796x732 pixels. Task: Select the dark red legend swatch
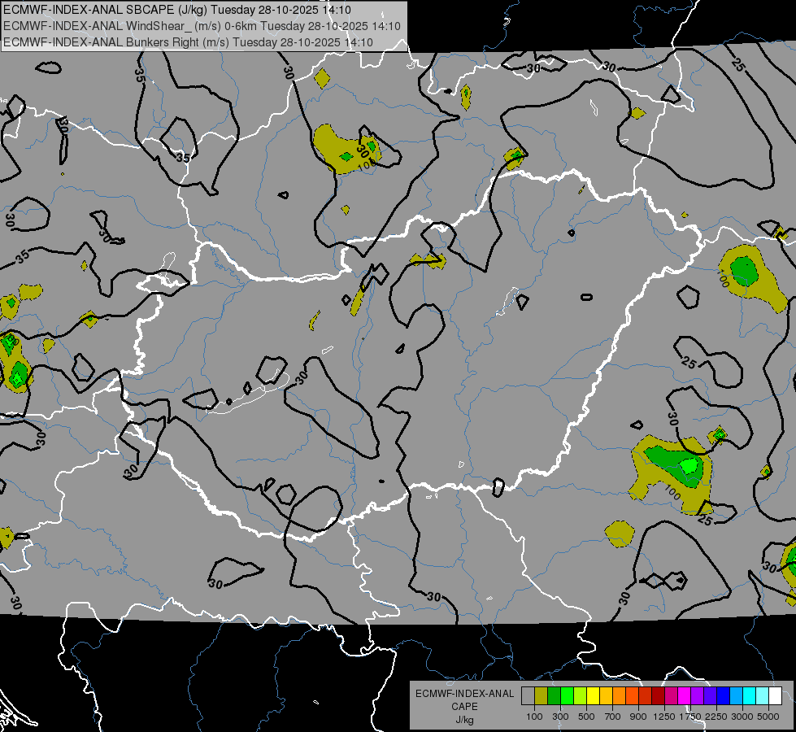pos(659,696)
